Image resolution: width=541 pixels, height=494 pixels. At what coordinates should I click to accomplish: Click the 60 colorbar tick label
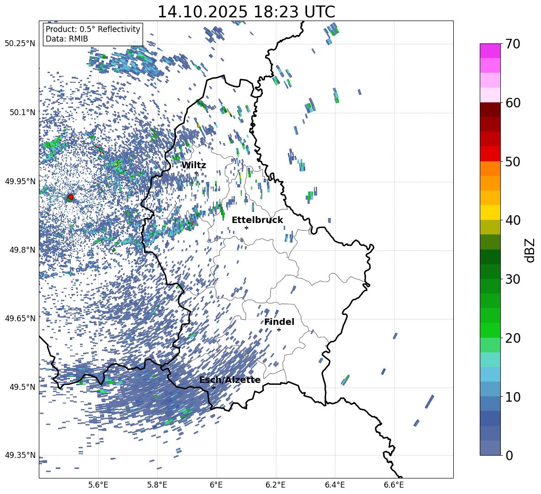(513, 103)
